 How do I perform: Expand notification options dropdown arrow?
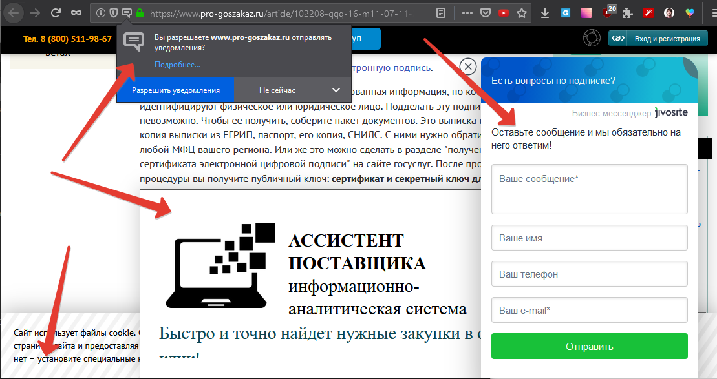pos(336,90)
